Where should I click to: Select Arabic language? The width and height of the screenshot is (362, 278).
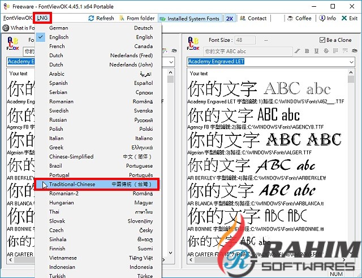tap(98, 74)
